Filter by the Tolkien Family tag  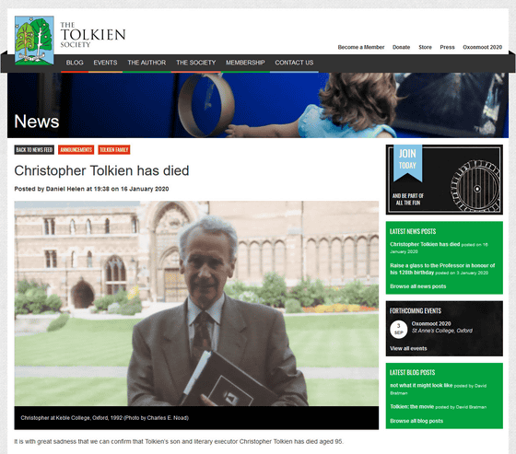[x=114, y=150]
